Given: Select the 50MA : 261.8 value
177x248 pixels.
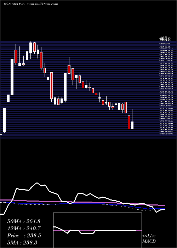Looking at the screenshot, I should click(x=24, y=221).
